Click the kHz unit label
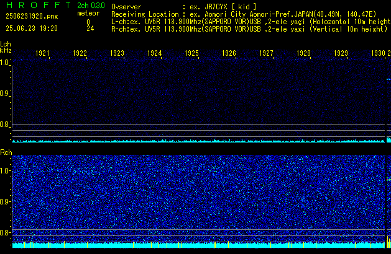Image resolution: width=391 pixels, height=254 pixels. 6,50
